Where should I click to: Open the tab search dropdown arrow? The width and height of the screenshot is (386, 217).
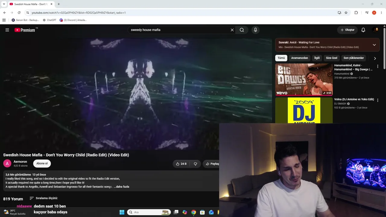(4, 4)
